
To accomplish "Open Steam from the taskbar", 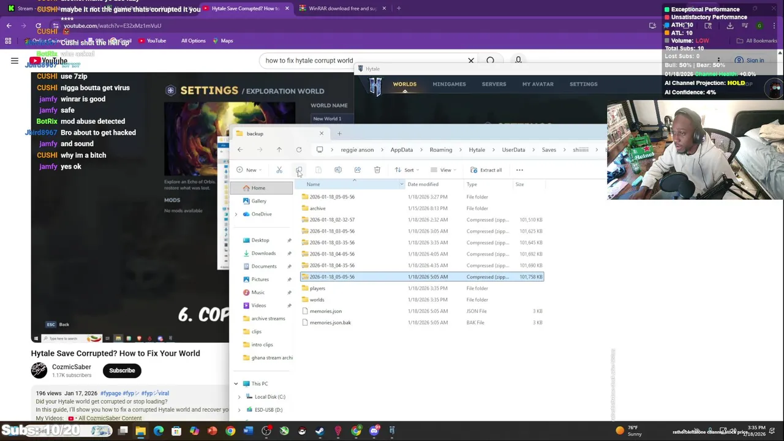I will tap(320, 431).
